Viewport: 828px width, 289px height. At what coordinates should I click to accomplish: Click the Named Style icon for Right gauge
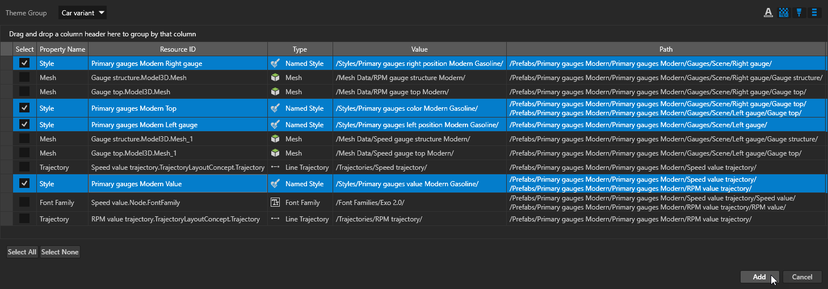[x=275, y=64]
